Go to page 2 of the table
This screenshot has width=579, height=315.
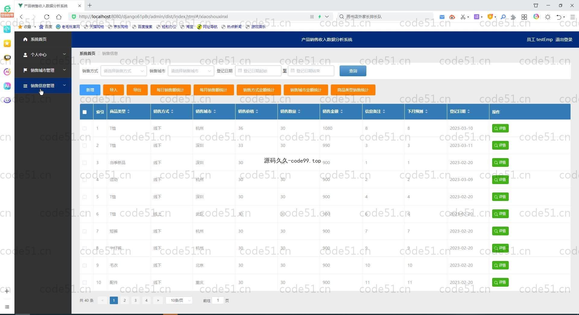click(125, 301)
